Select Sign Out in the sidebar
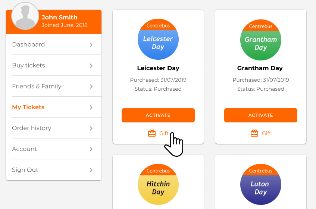This screenshot has height=209, width=316. point(54,170)
